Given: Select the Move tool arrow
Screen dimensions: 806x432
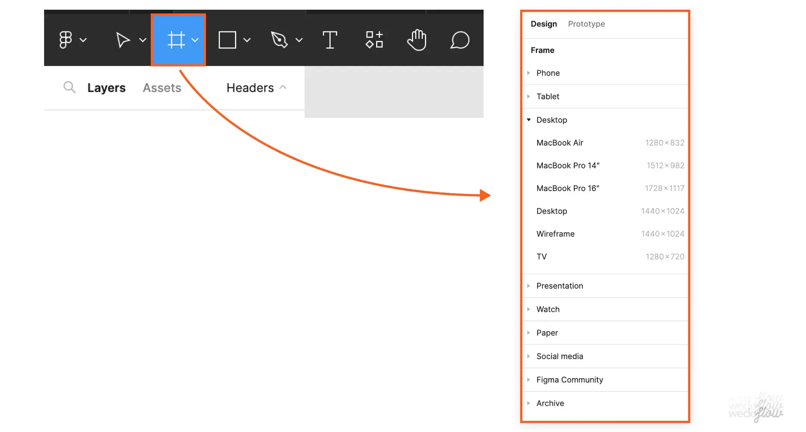Looking at the screenshot, I should click(x=122, y=40).
